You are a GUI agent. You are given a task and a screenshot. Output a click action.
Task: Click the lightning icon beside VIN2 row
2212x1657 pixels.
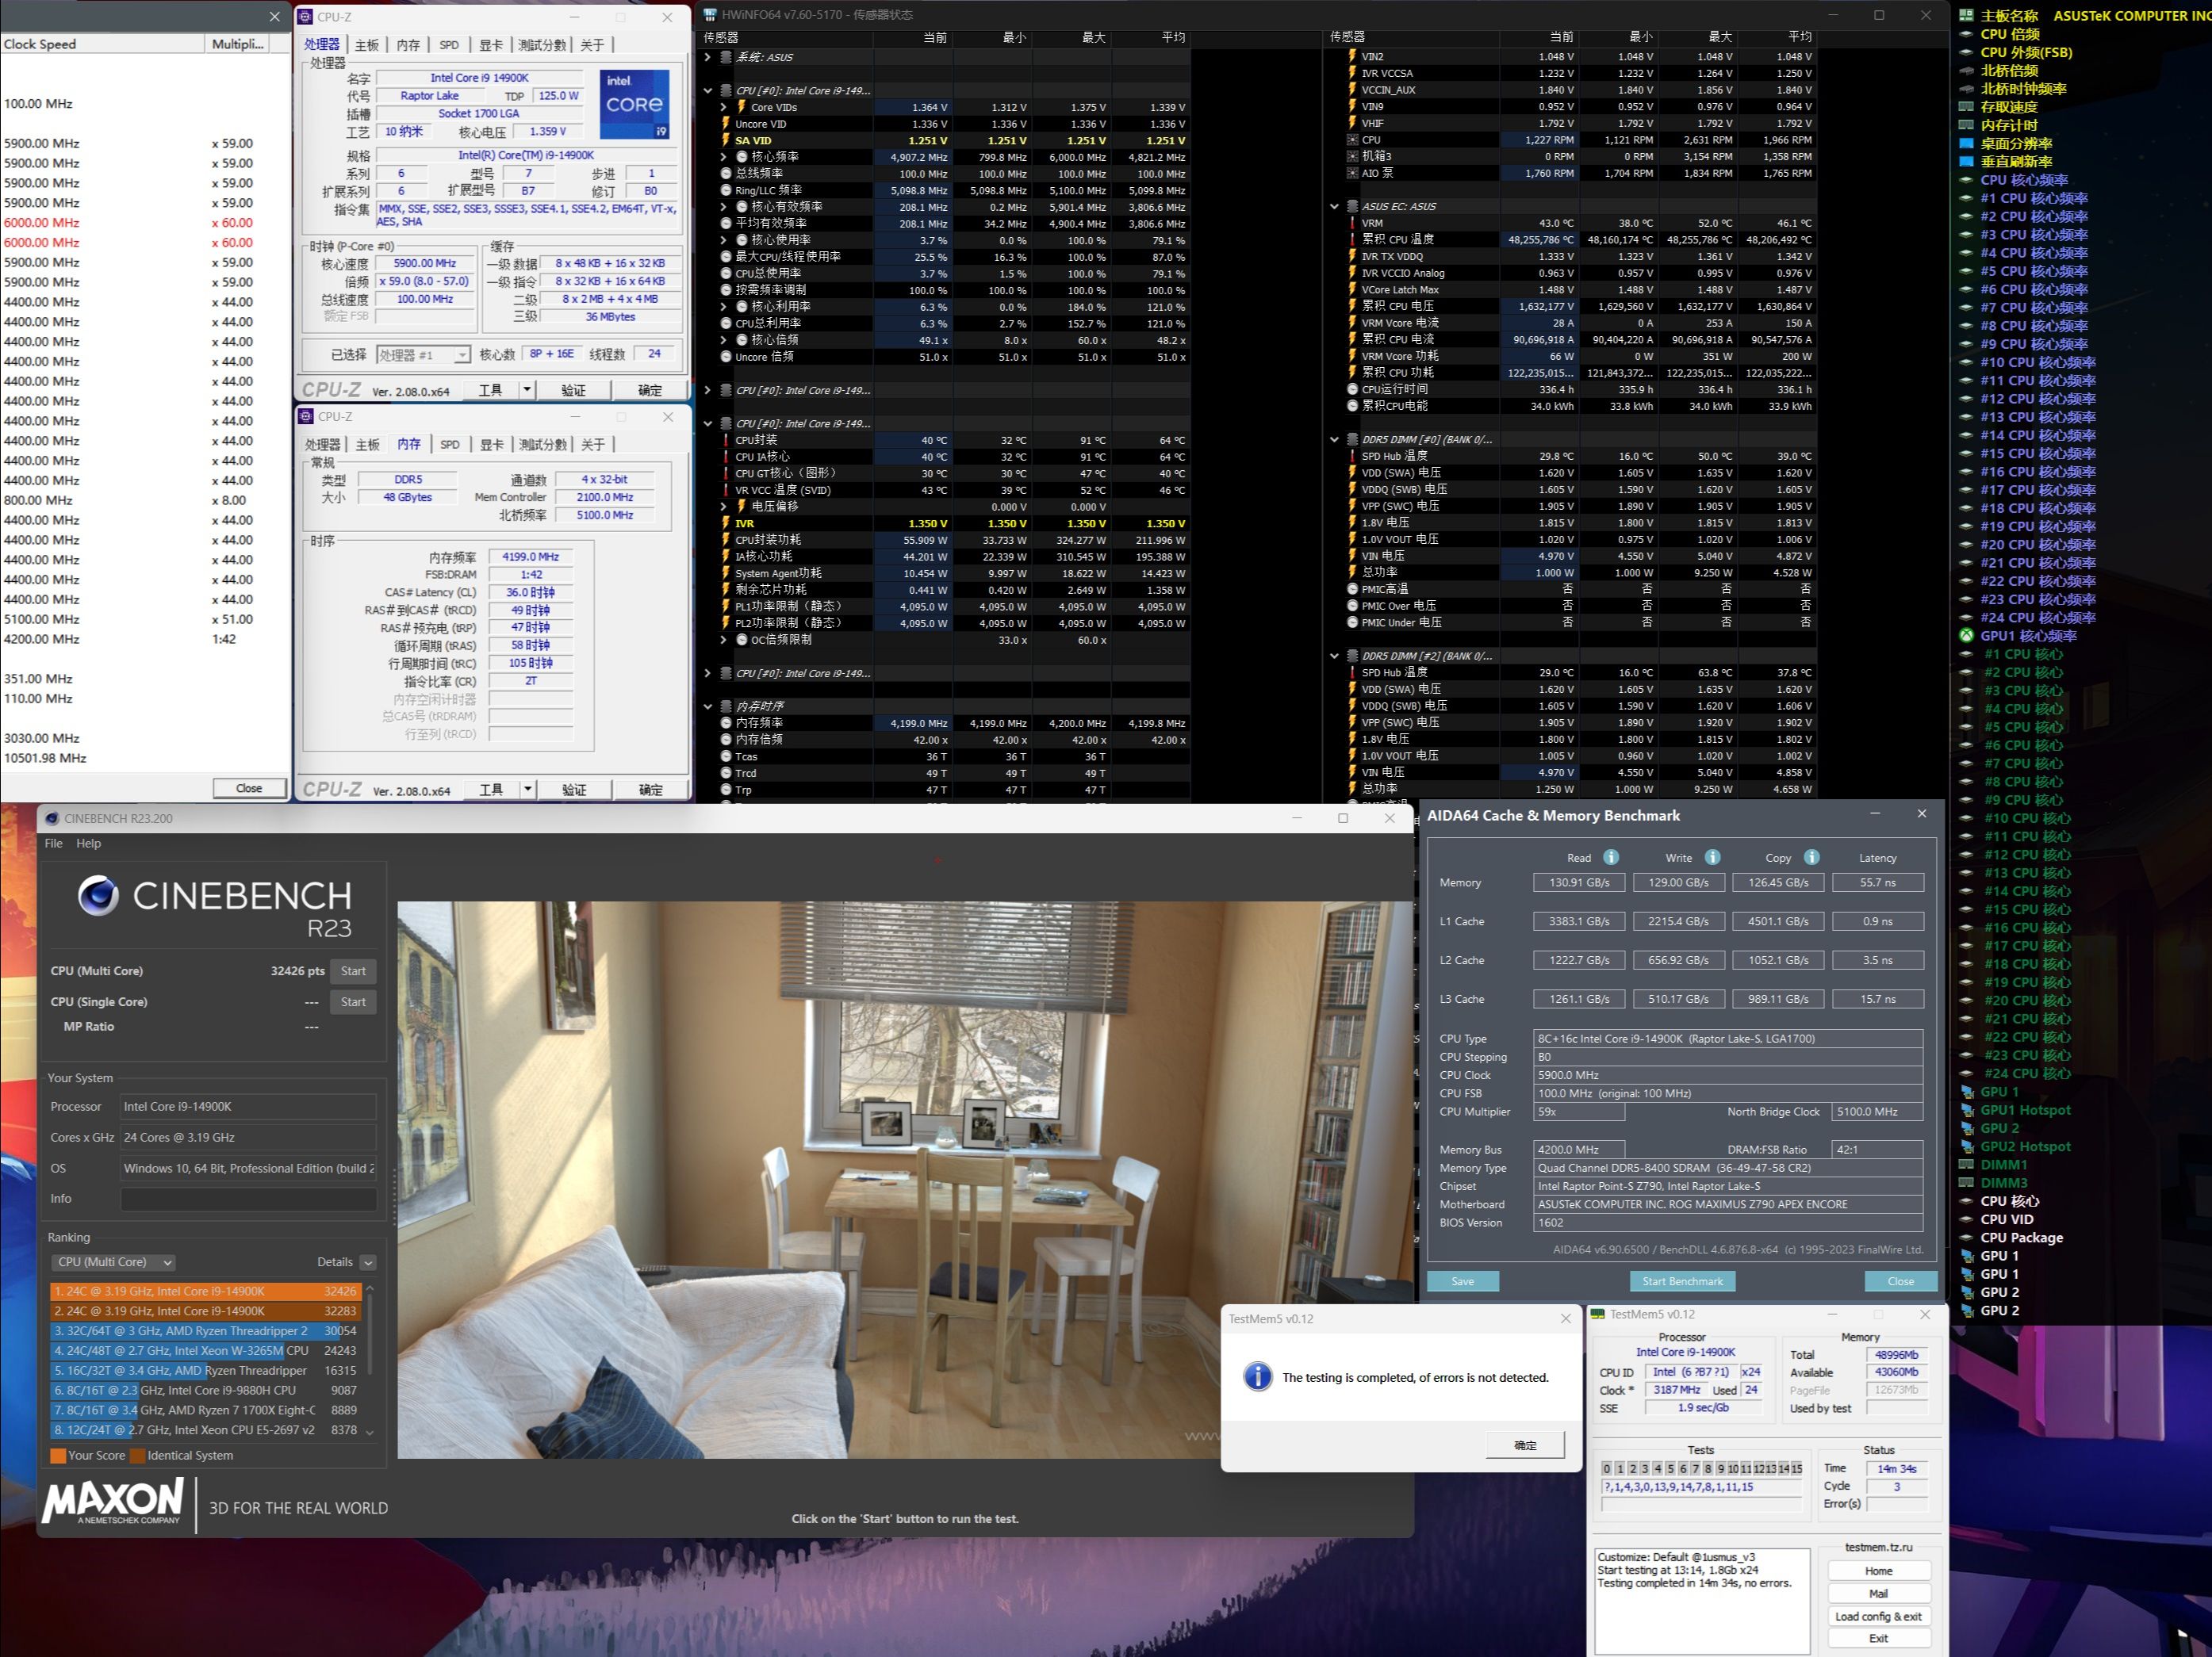1352,57
